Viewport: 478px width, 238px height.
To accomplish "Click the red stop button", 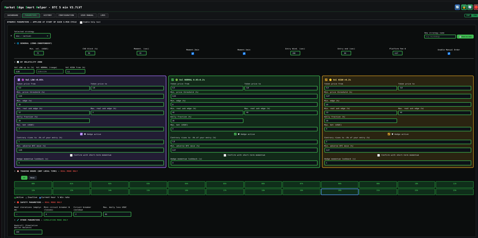I will coord(476,7).
